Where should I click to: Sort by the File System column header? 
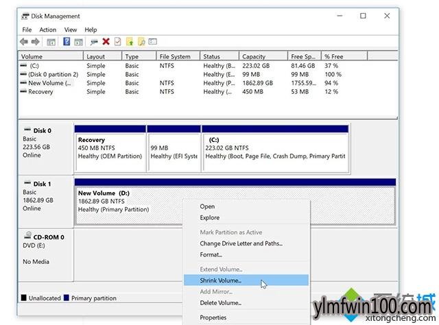tap(178, 56)
